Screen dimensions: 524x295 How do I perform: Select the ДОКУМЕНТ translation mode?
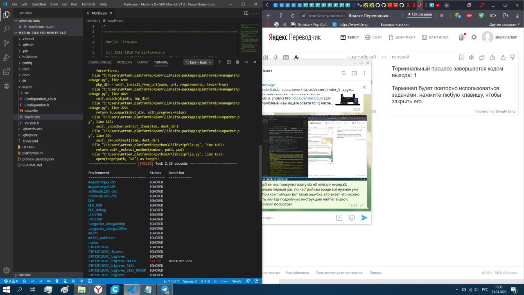(x=402, y=37)
